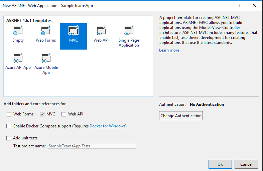Viewport: 263px width, 171px height.
Task: Select the Azure Mobile App template icon
Action: [x=46, y=58]
